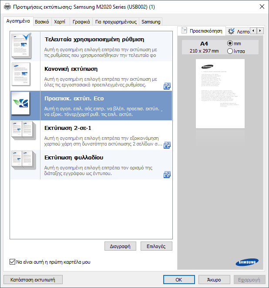Open Κατάσταση εκτυπωτή printer status
Viewport: 269px width, 288px height.
(x=33, y=280)
